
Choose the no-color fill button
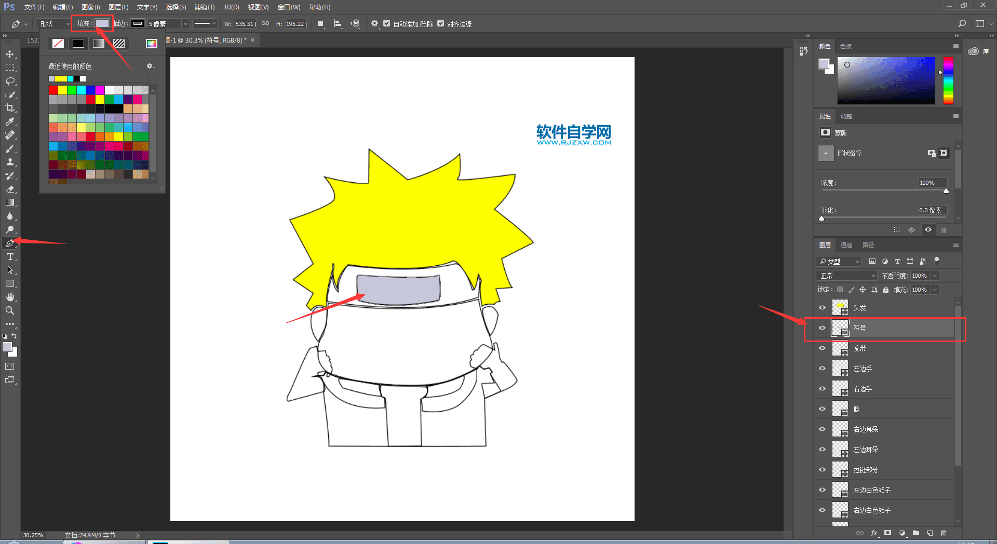(x=58, y=44)
